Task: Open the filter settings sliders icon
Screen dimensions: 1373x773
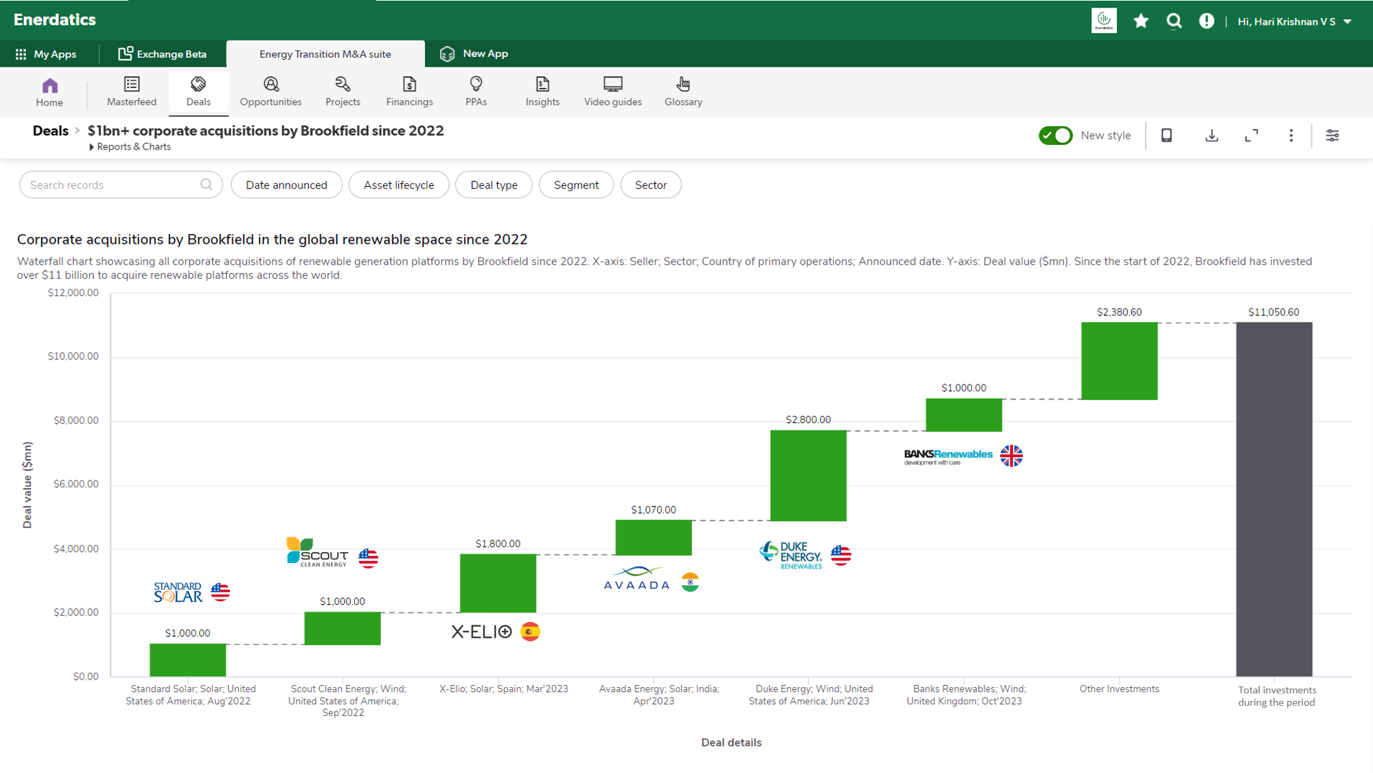Action: coord(1332,136)
